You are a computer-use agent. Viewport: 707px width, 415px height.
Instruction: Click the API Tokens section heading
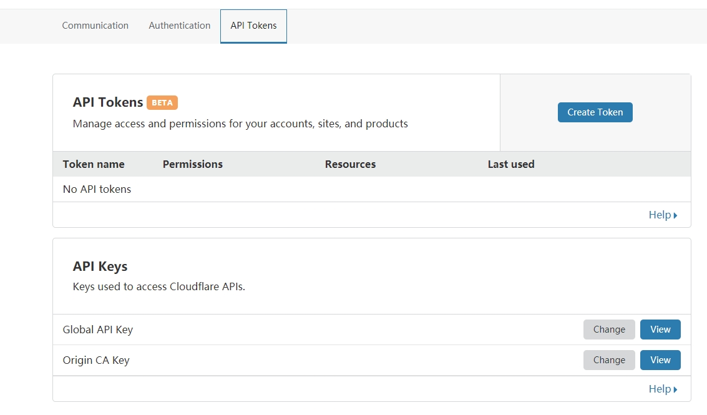108,102
